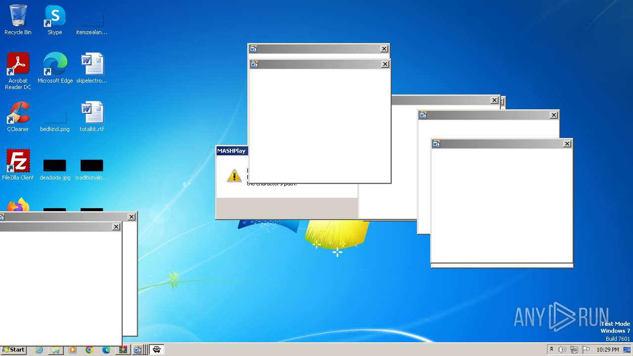Click Word icon in middle right-side window

click(423, 115)
